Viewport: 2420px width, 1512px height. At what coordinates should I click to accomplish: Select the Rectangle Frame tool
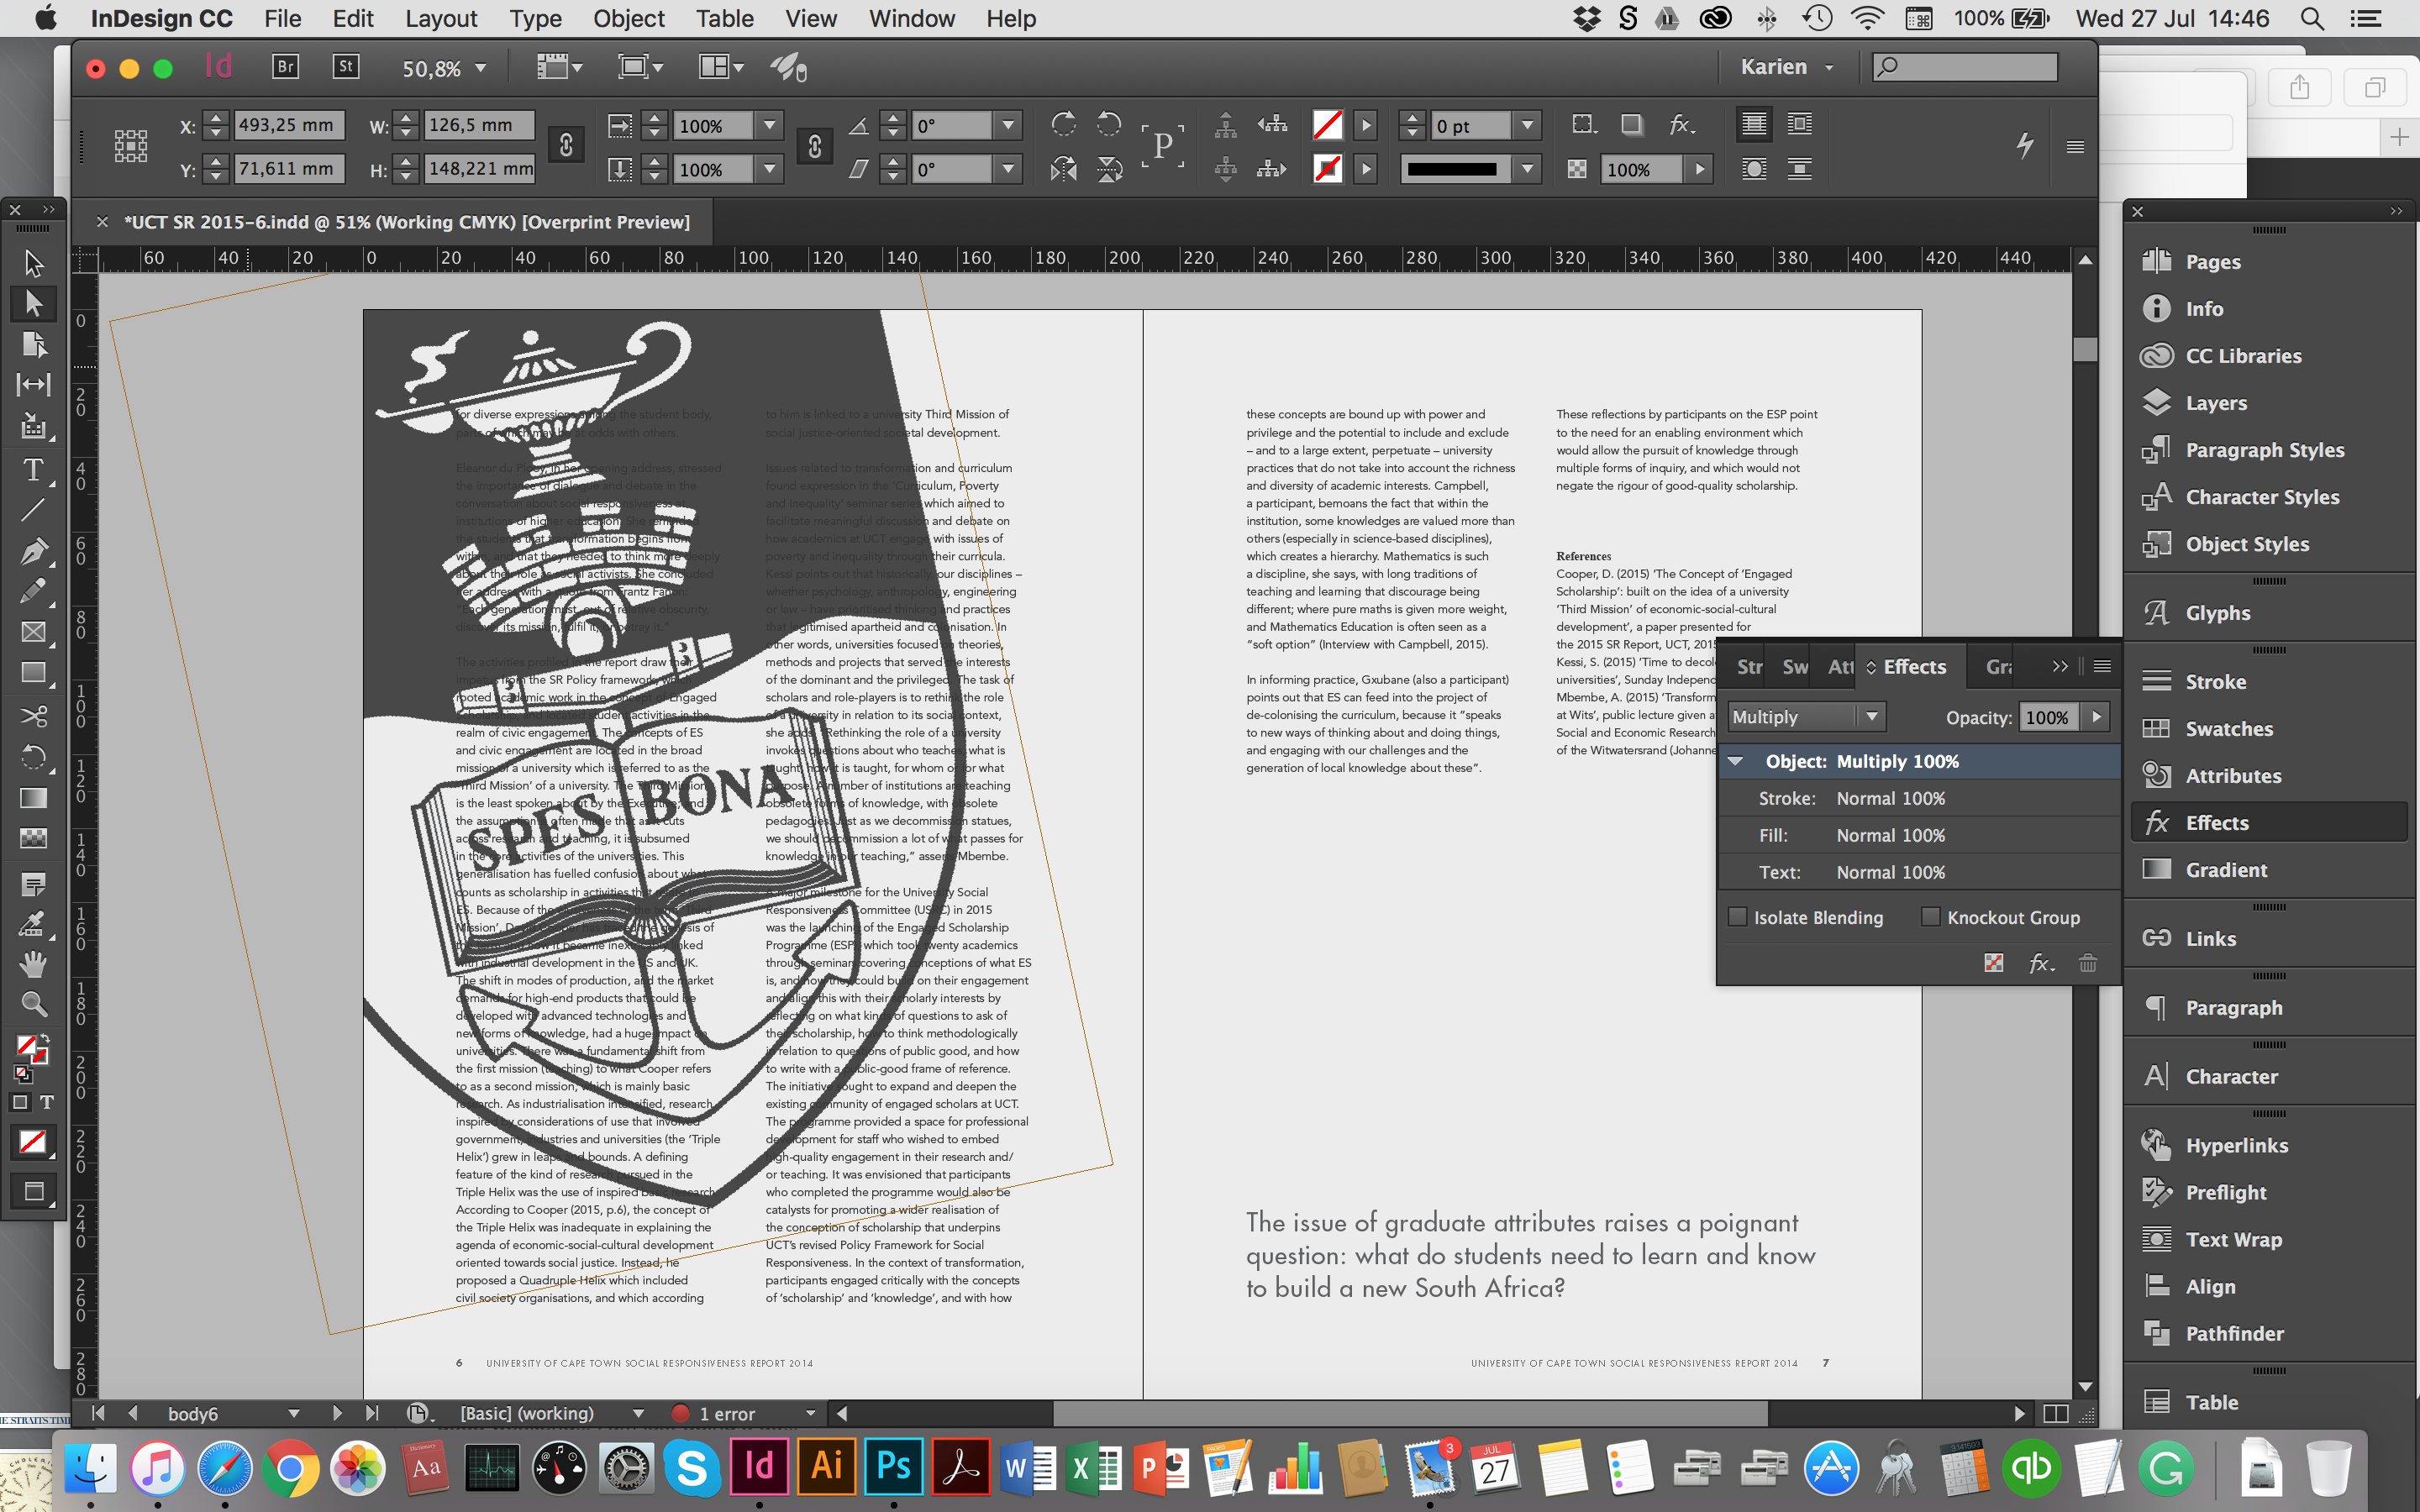click(33, 632)
